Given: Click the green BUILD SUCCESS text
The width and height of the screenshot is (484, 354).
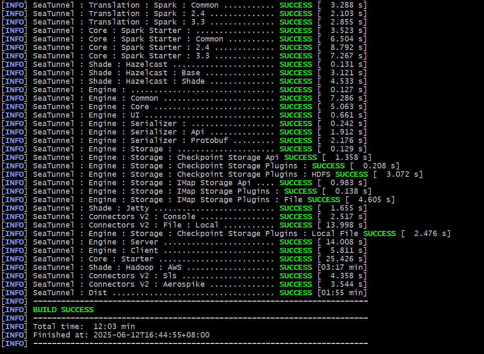Looking at the screenshot, I should [x=63, y=310].
